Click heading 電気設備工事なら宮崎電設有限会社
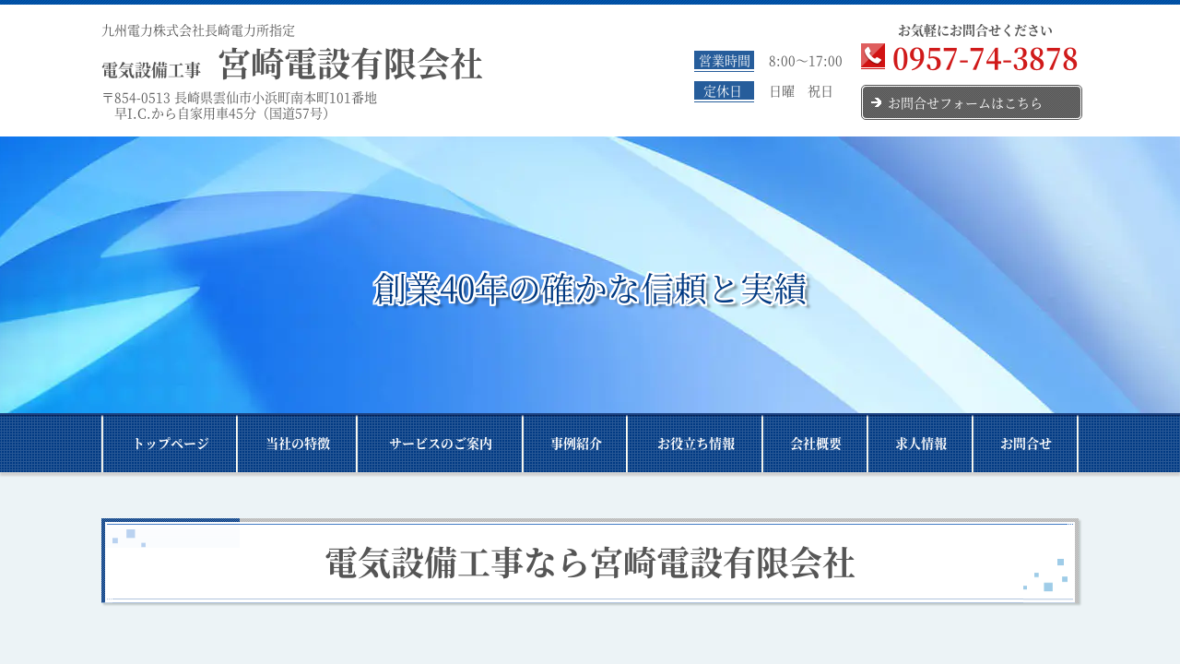1180x664 pixels. coord(590,563)
